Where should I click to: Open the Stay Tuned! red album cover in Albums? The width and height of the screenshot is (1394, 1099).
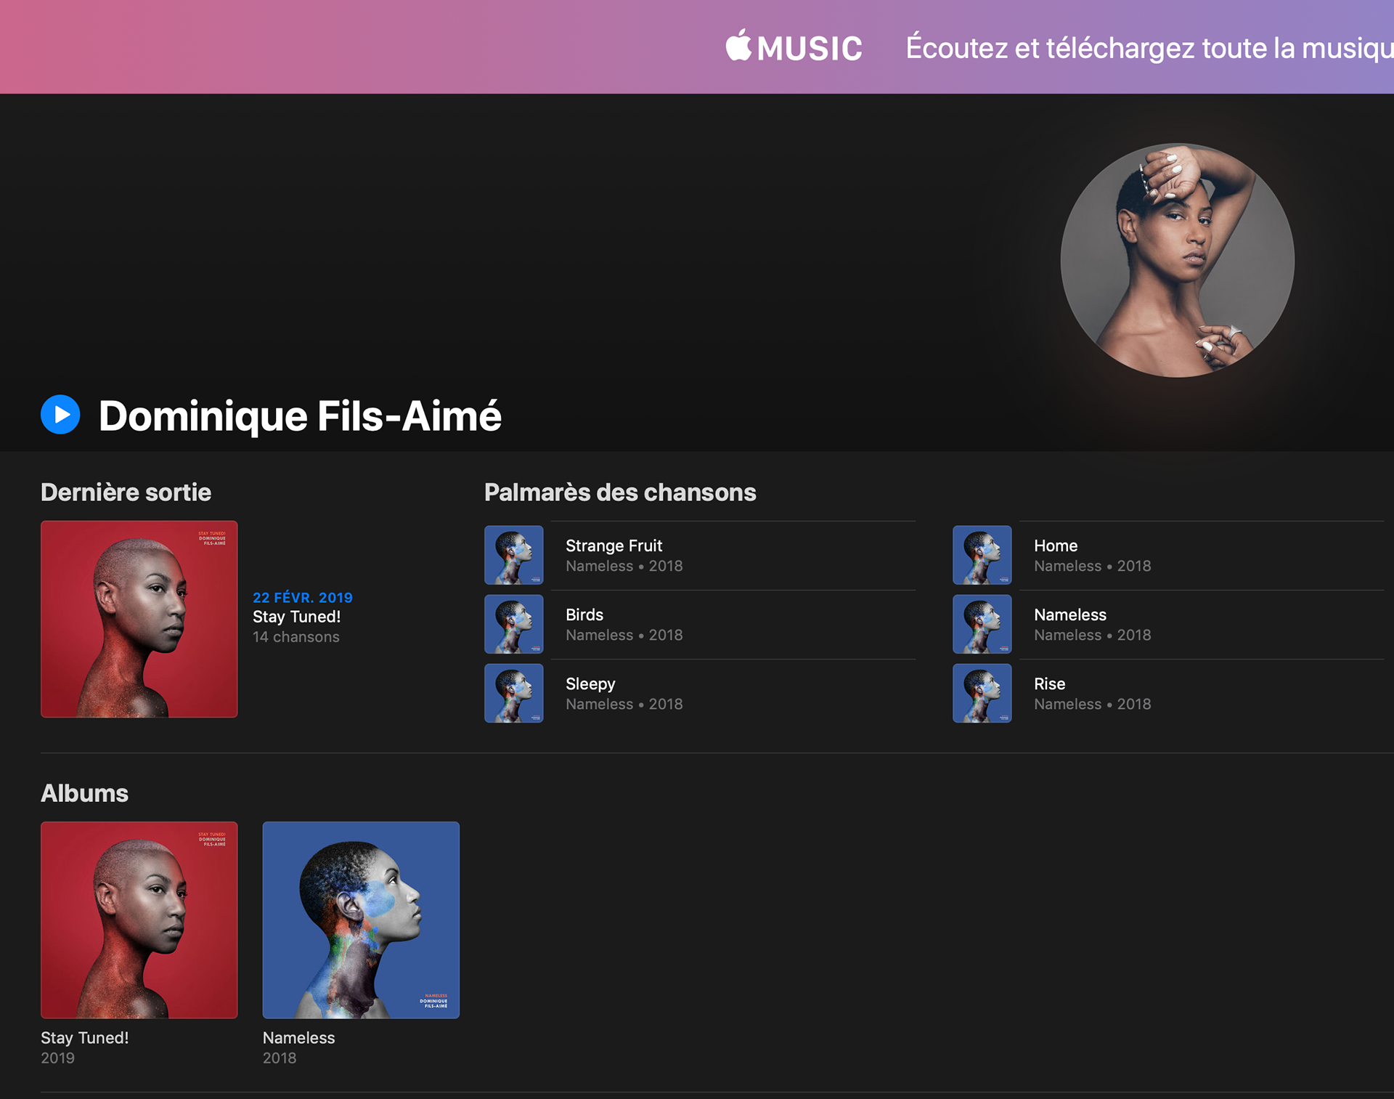[x=139, y=920]
